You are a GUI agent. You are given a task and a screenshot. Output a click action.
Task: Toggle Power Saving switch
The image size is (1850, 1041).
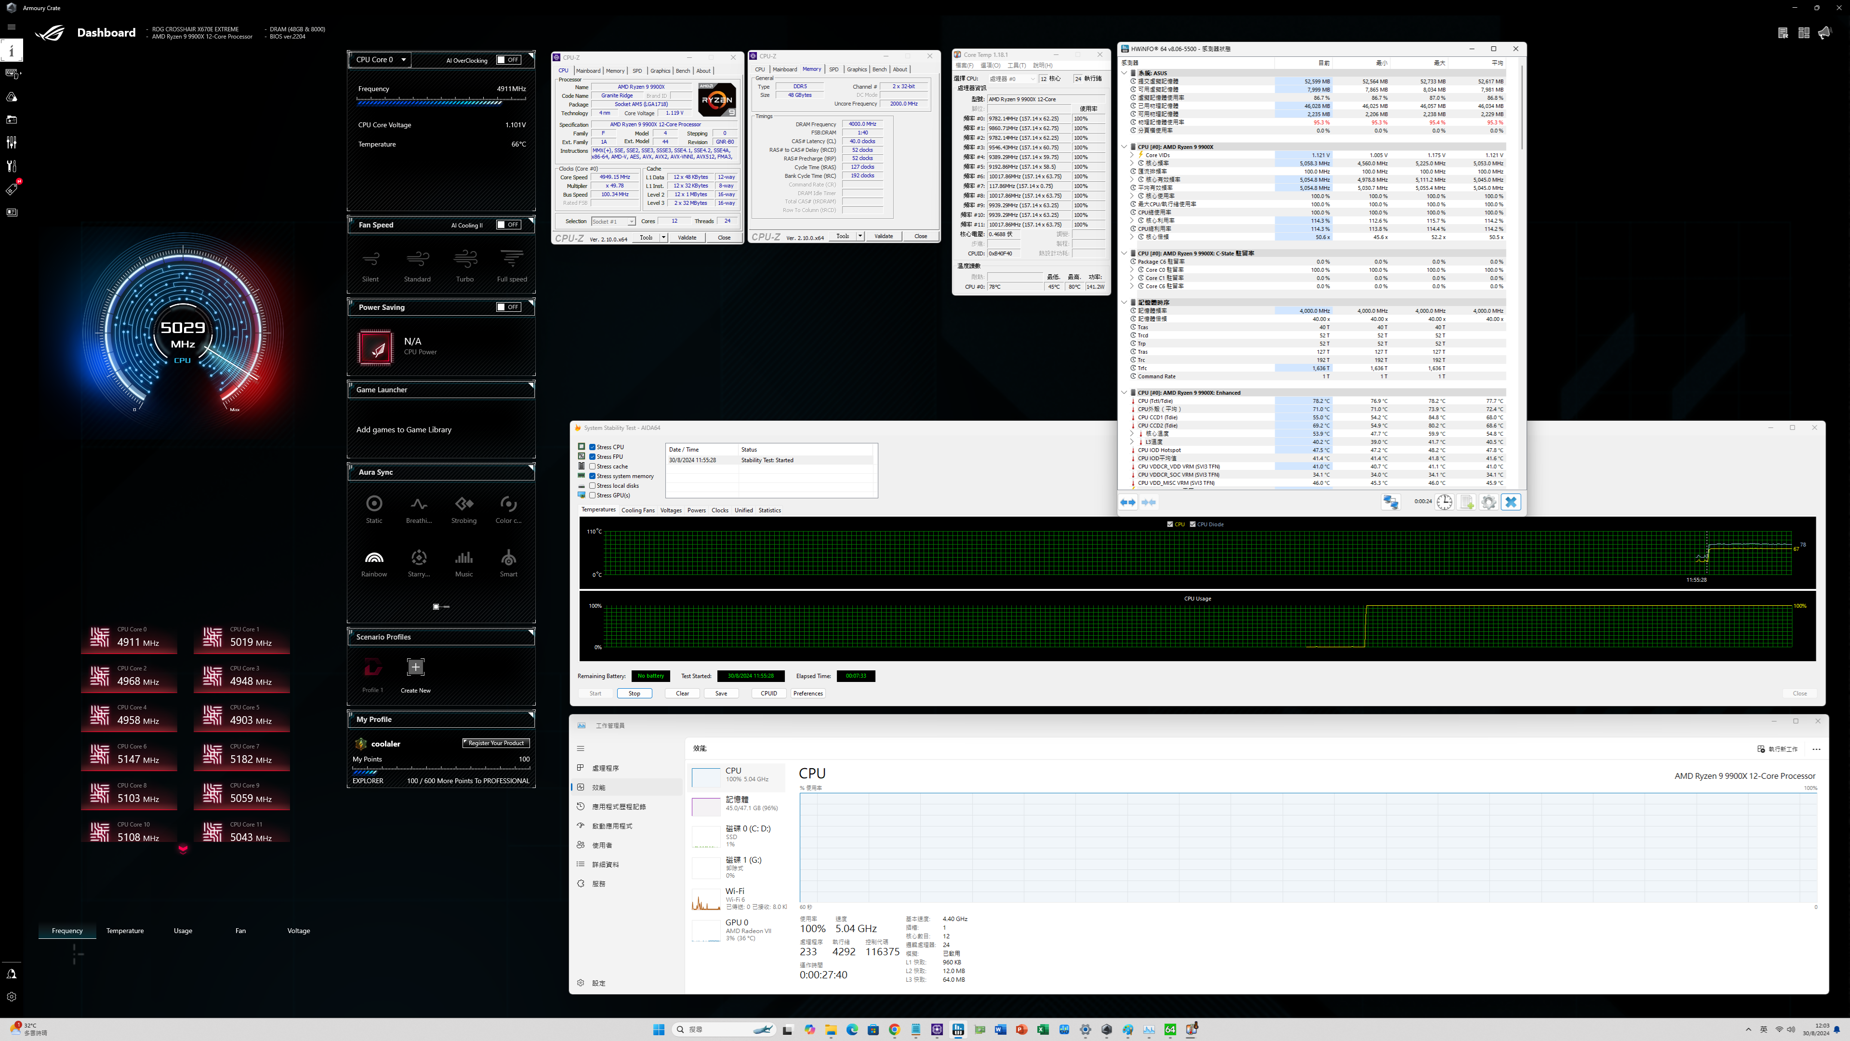tap(508, 307)
